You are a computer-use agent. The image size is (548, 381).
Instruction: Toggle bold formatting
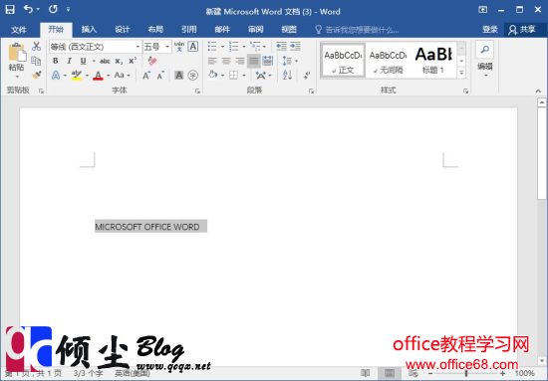[55, 61]
